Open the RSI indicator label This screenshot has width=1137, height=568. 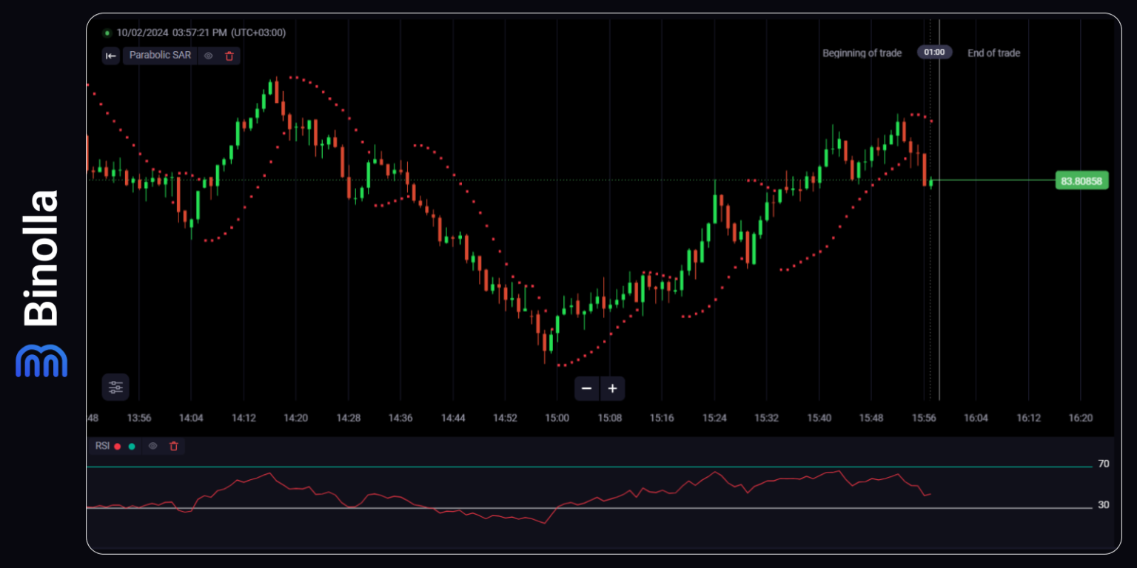click(103, 446)
